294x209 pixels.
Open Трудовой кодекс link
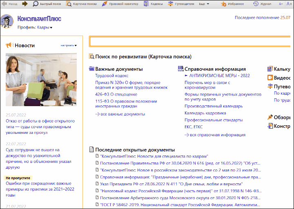pyautogui.click(x=112, y=76)
